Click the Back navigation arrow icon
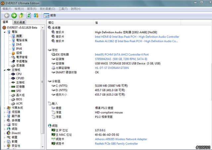212x150 pixels. point(7,16)
